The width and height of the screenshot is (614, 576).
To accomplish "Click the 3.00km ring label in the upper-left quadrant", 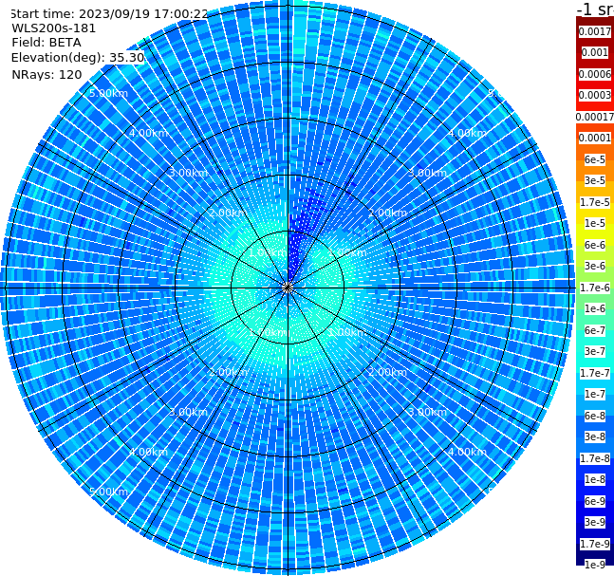I will click(x=188, y=173).
